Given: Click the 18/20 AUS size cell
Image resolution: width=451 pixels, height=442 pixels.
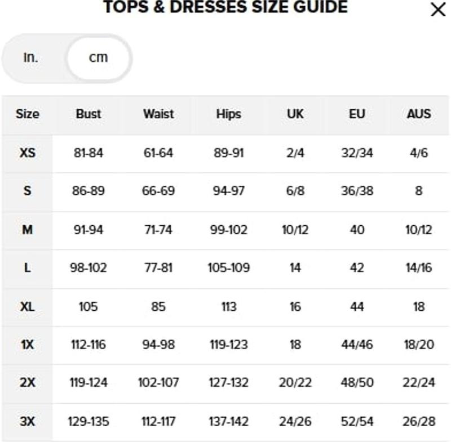Looking at the screenshot, I should pos(419,345).
